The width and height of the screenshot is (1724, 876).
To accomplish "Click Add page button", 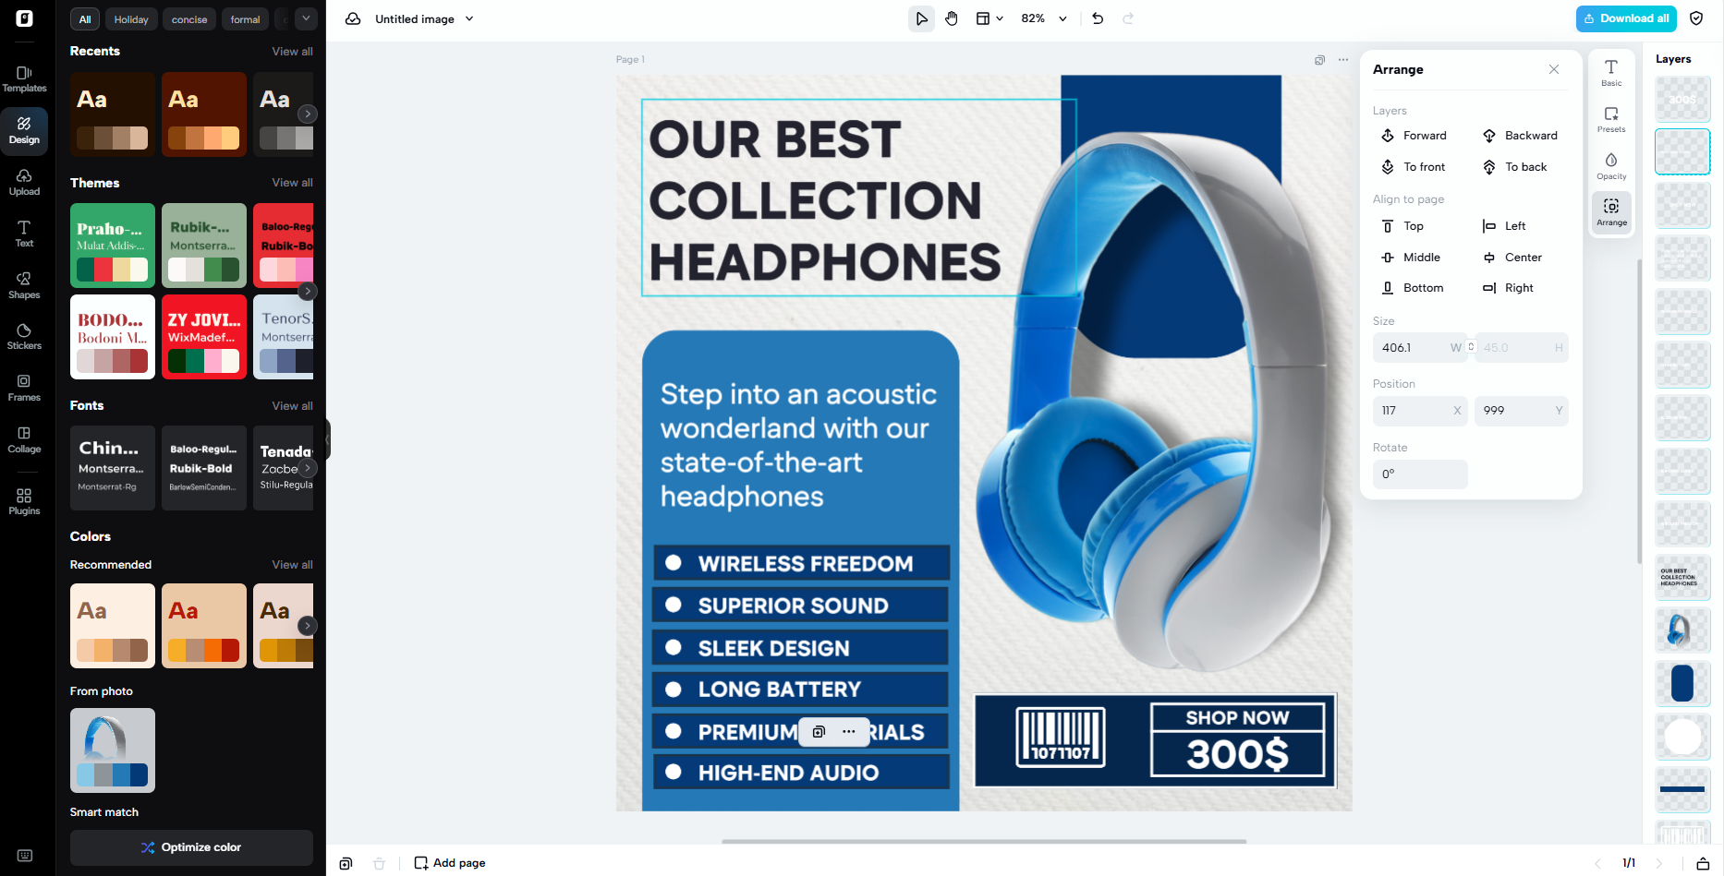I will point(450,863).
